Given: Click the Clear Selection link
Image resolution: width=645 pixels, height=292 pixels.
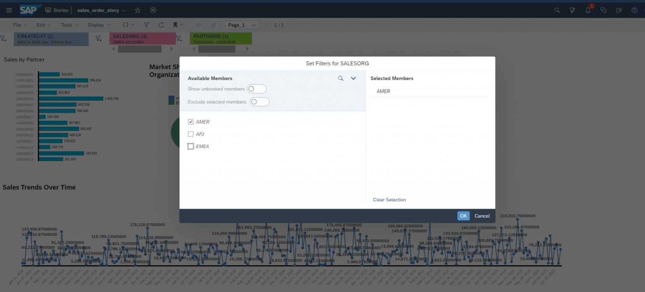Looking at the screenshot, I should click(389, 200).
